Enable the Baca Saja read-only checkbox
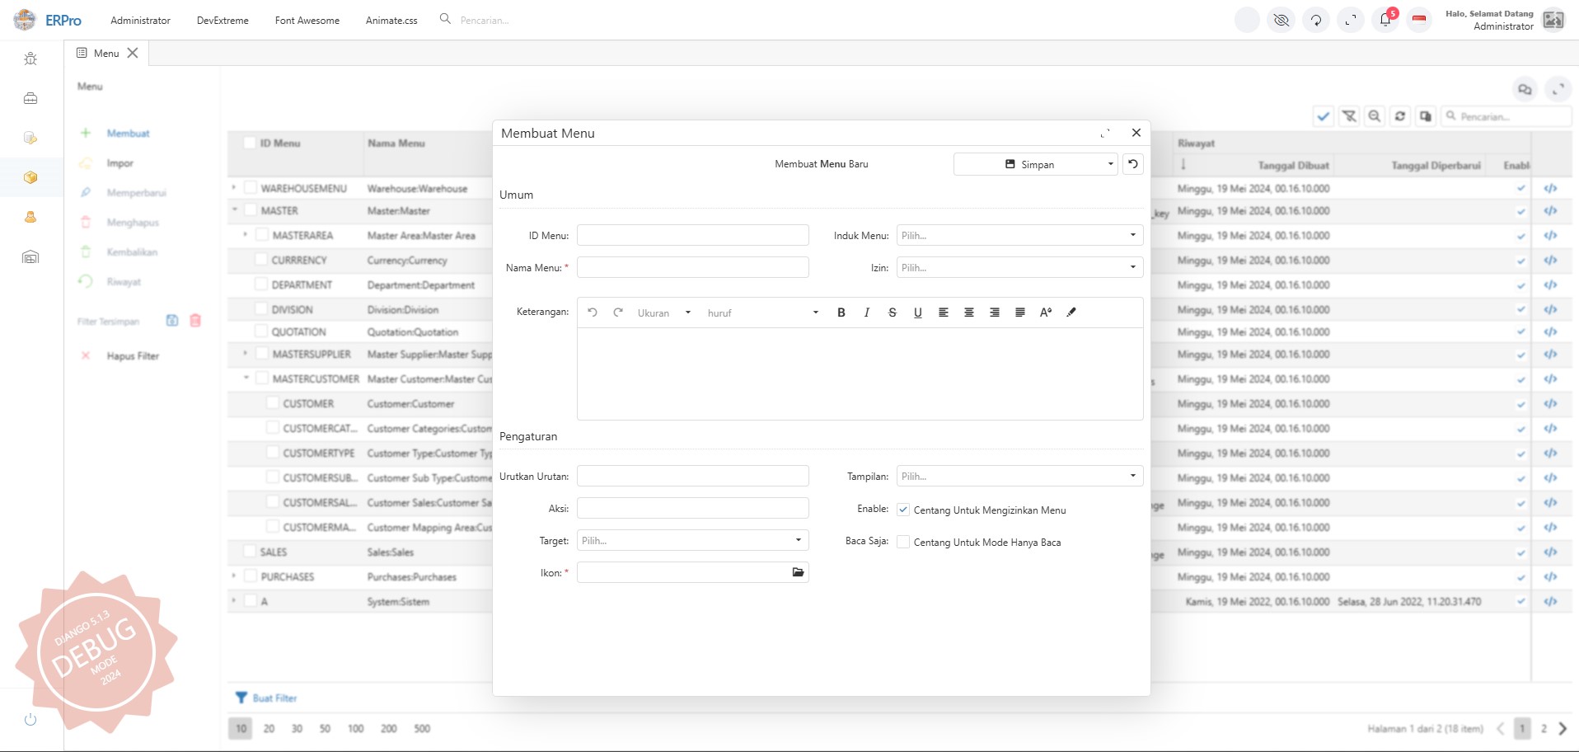The width and height of the screenshot is (1579, 752). click(903, 542)
